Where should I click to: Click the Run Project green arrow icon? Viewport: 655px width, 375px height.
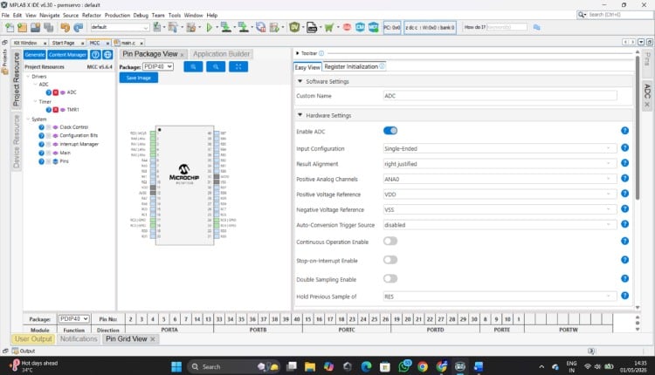coord(210,28)
